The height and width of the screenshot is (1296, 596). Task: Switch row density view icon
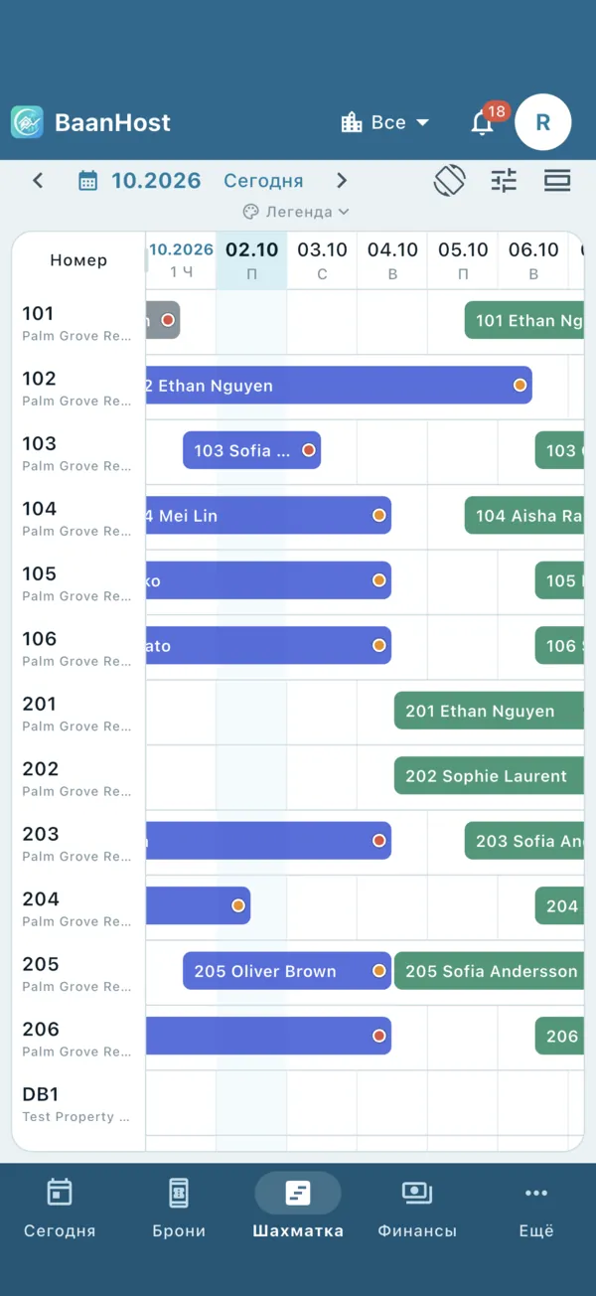557,180
